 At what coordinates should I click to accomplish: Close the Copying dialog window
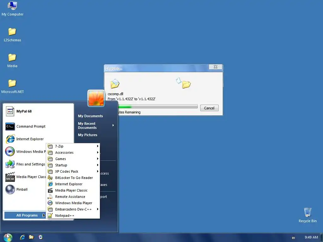coord(215,67)
